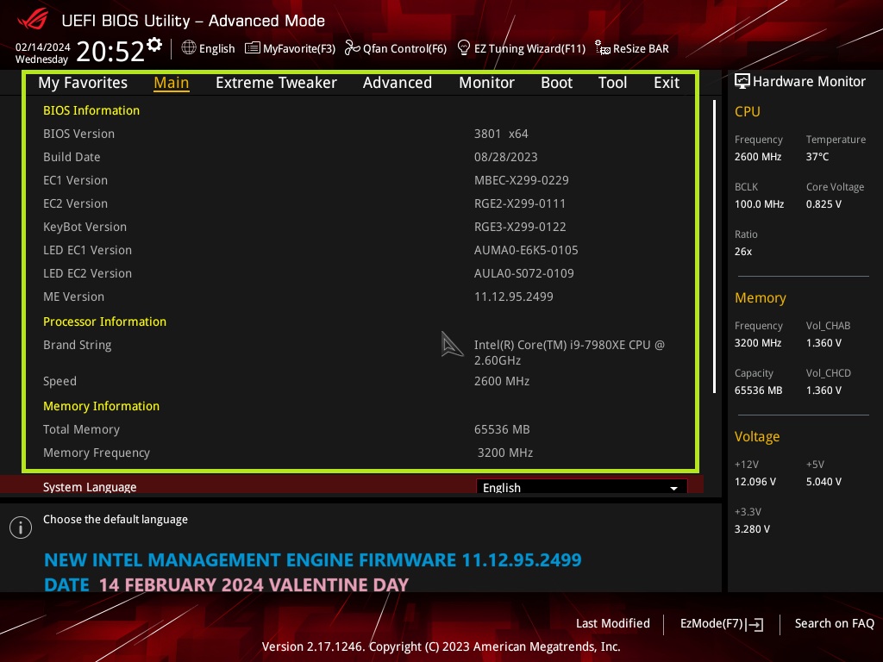Screen dimensions: 883x662
Task: Click Hardware Monitor Memory Frequency 3200 MHz
Action: pyautogui.click(x=758, y=343)
